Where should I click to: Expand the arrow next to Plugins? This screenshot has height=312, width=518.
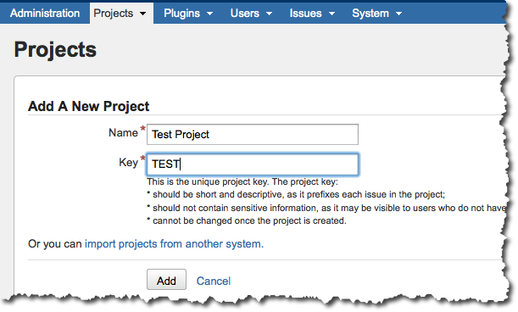[x=209, y=14]
